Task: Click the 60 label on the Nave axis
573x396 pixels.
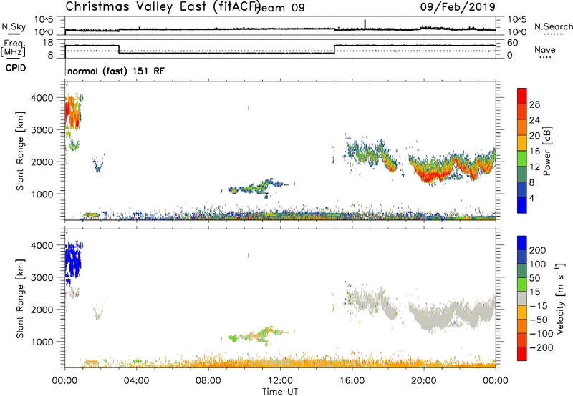Action: coord(513,43)
